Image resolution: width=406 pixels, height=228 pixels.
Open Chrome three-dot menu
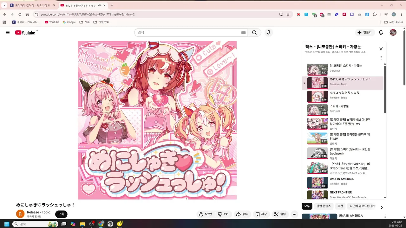(x=401, y=14)
